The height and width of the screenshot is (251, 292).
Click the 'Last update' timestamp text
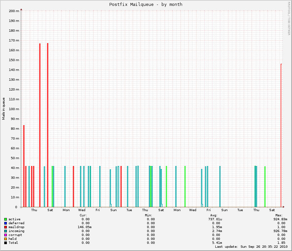pos(251,247)
